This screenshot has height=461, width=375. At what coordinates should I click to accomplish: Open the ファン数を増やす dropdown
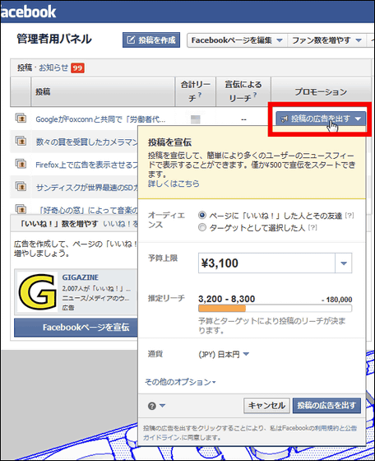pyautogui.click(x=326, y=40)
